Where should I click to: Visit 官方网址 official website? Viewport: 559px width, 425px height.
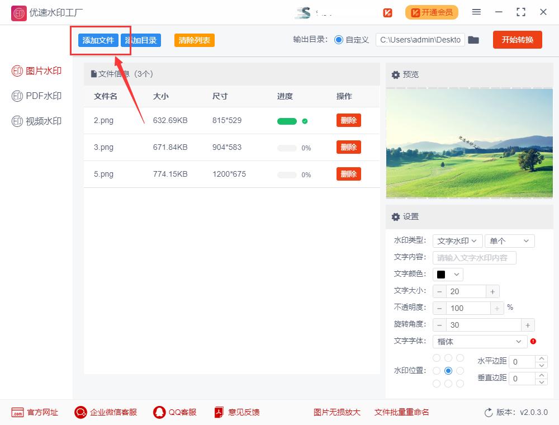35,412
